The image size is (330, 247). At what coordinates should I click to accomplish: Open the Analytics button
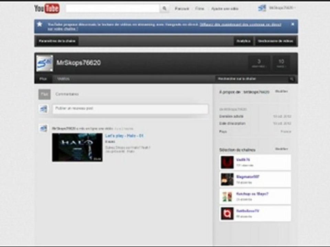coord(243,41)
